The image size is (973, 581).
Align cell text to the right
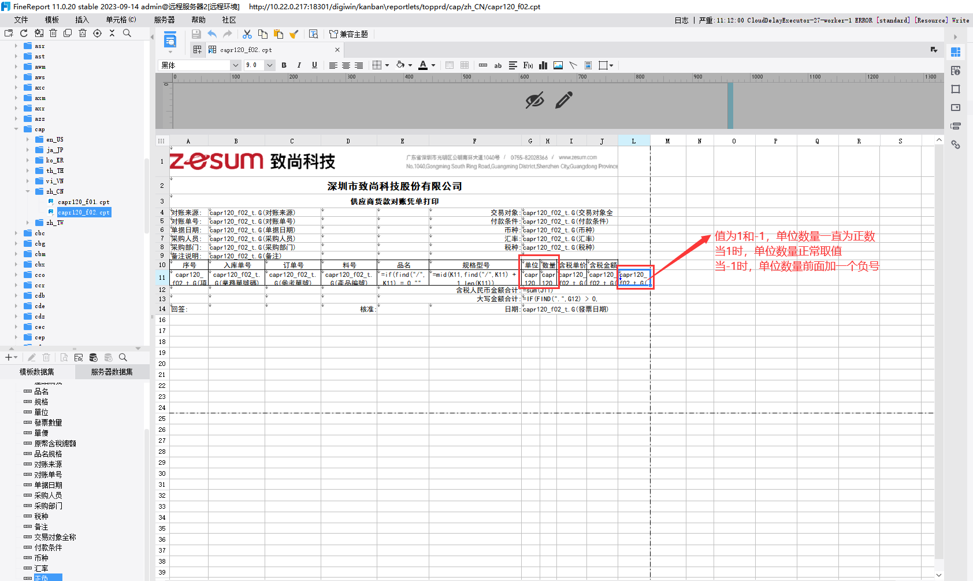(x=359, y=65)
